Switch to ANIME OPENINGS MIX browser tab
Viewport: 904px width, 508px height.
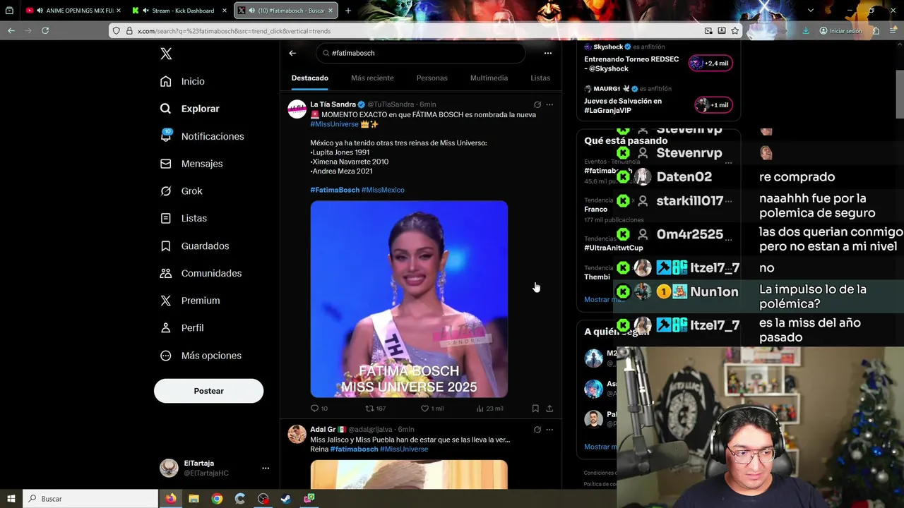(x=73, y=11)
